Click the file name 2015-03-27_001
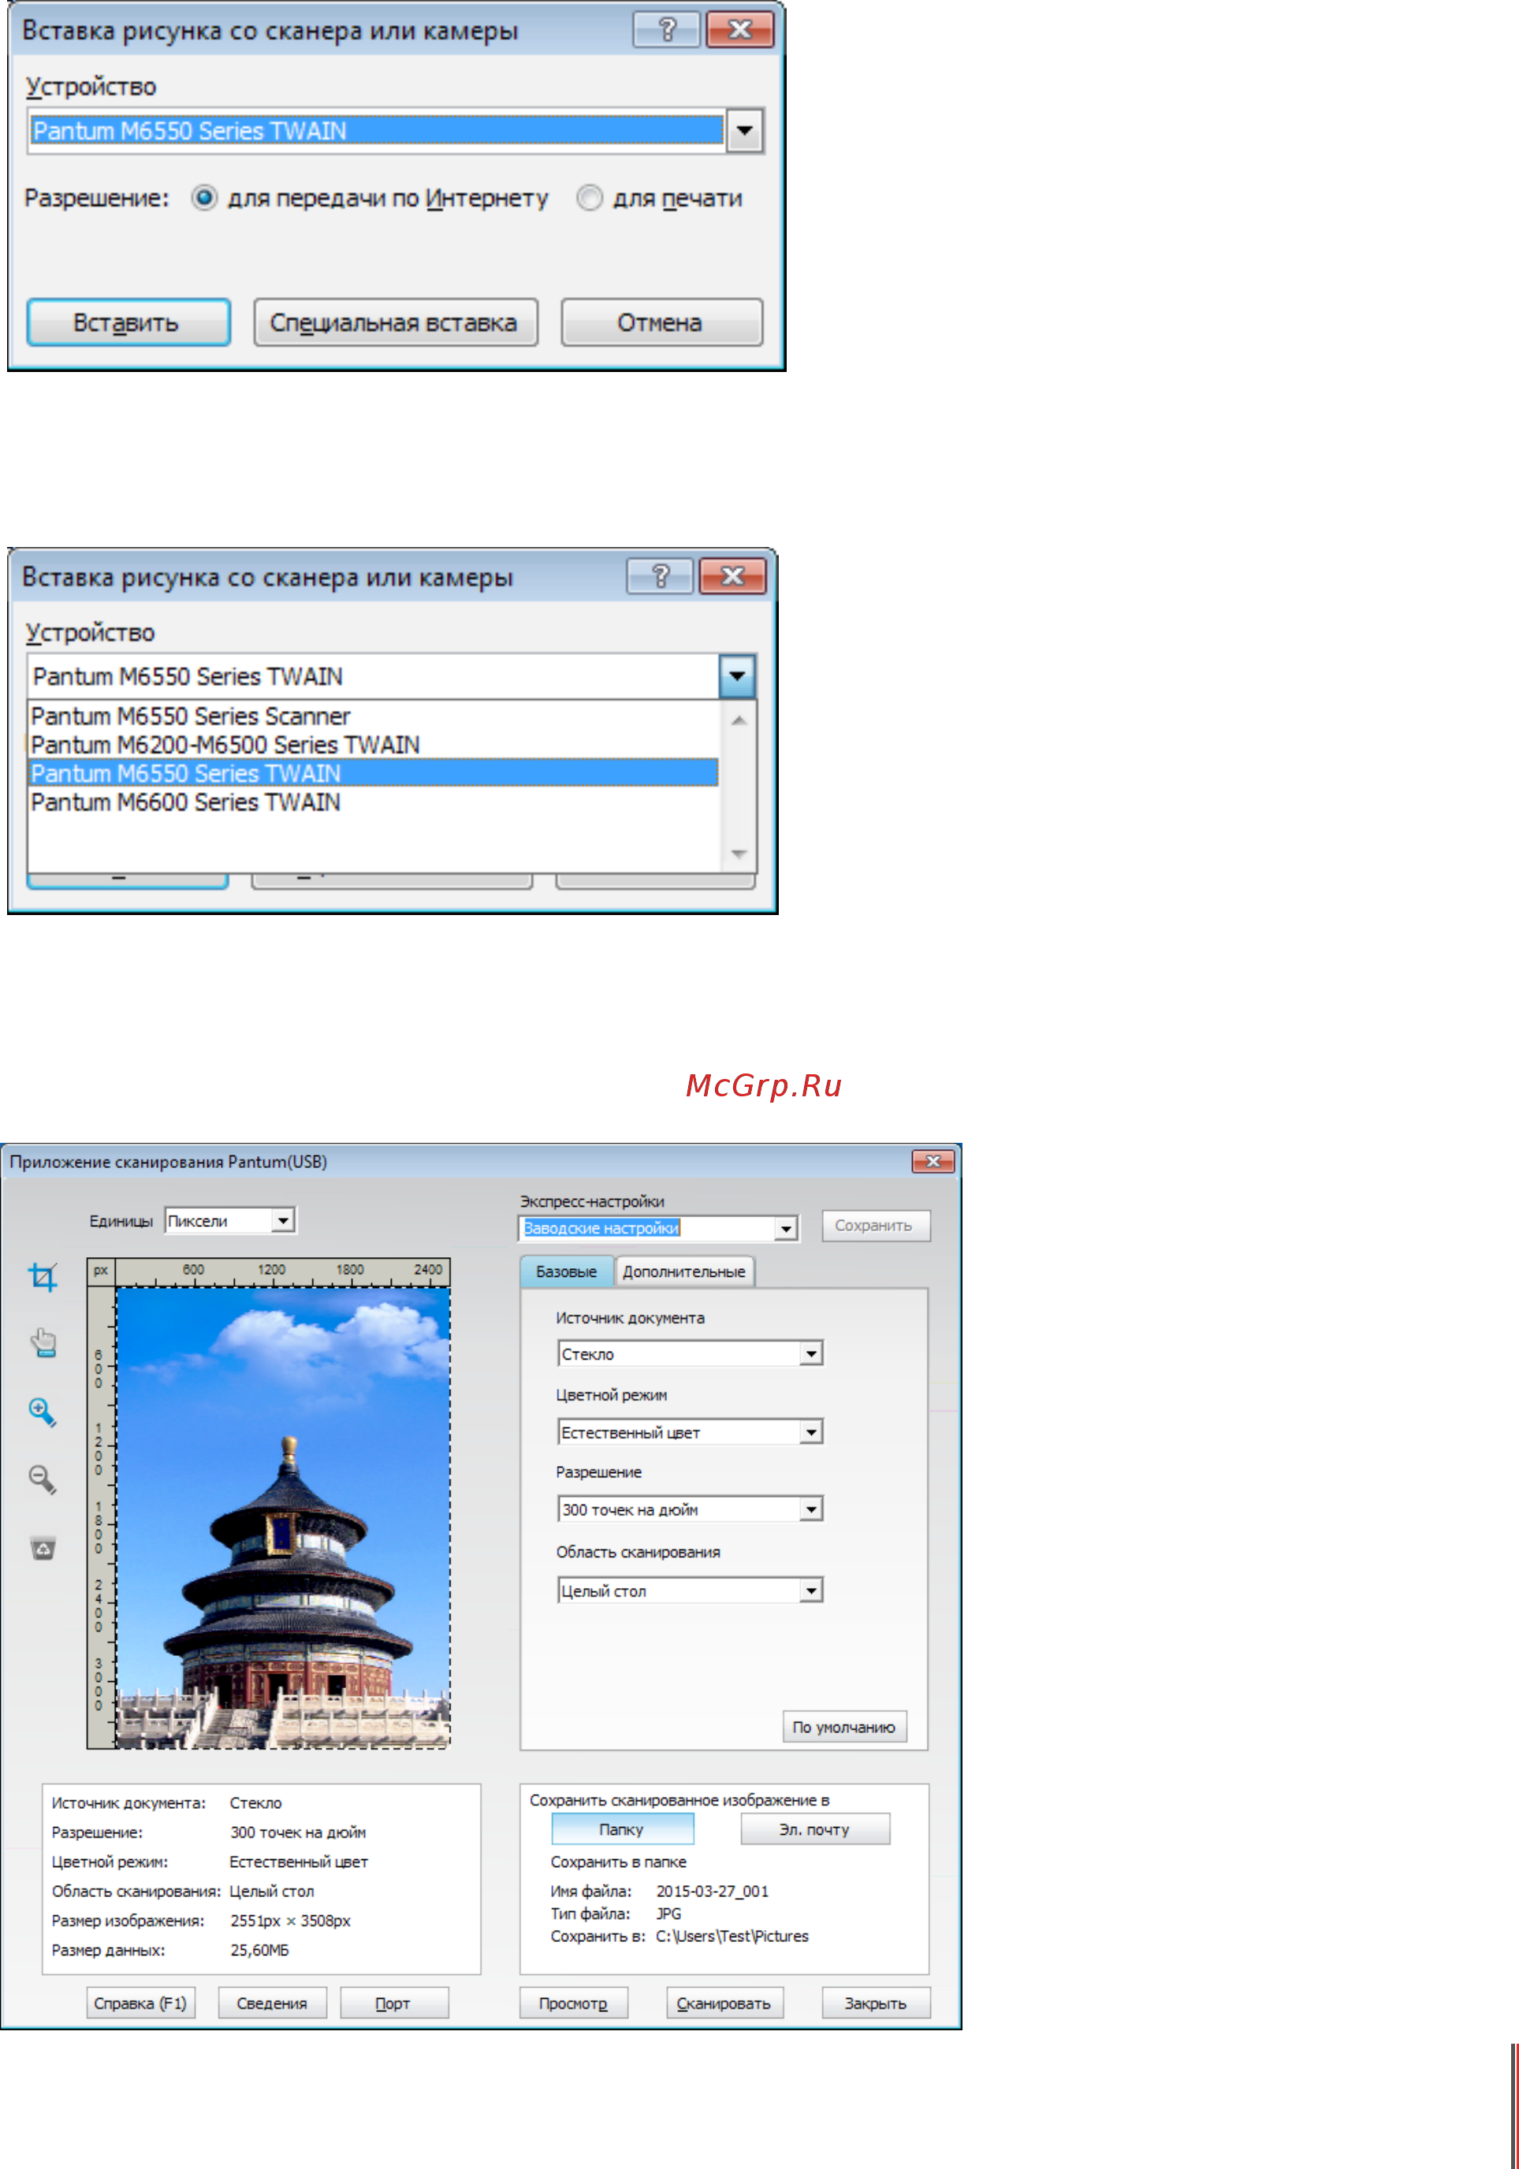The width and height of the screenshot is (1519, 2169). 713,1890
